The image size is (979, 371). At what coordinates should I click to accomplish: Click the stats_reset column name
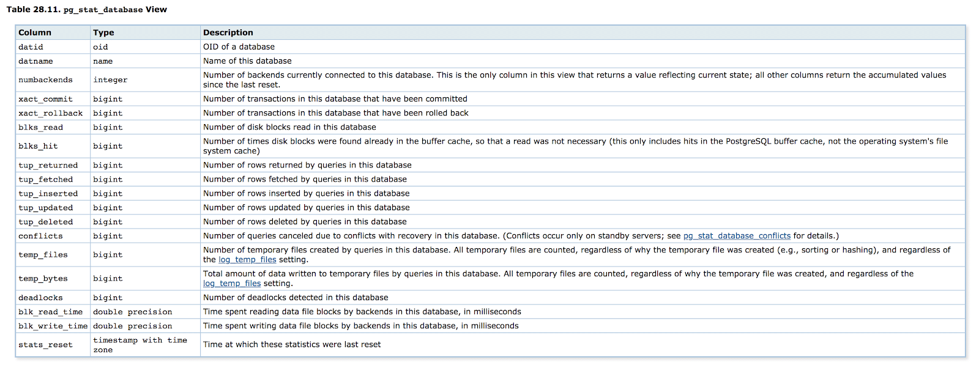(45, 345)
